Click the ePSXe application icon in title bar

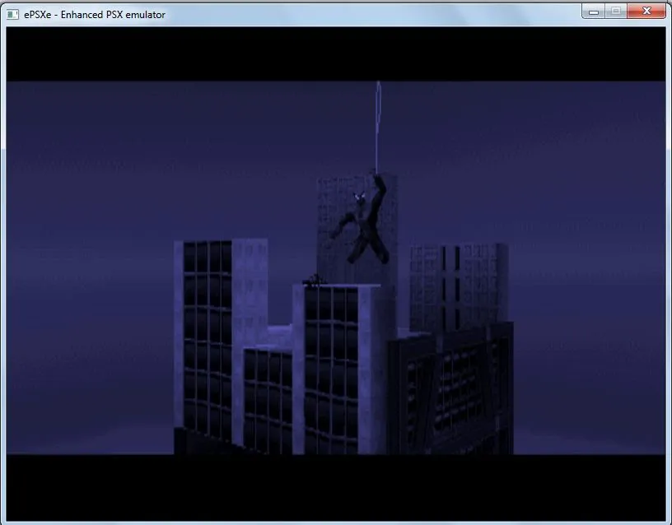pyautogui.click(x=12, y=15)
